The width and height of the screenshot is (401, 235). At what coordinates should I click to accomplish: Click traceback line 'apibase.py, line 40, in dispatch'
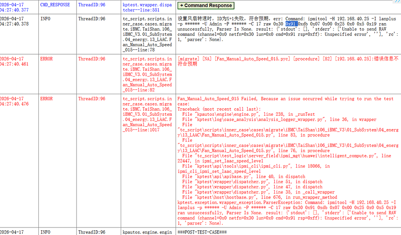[x=244, y=177]
